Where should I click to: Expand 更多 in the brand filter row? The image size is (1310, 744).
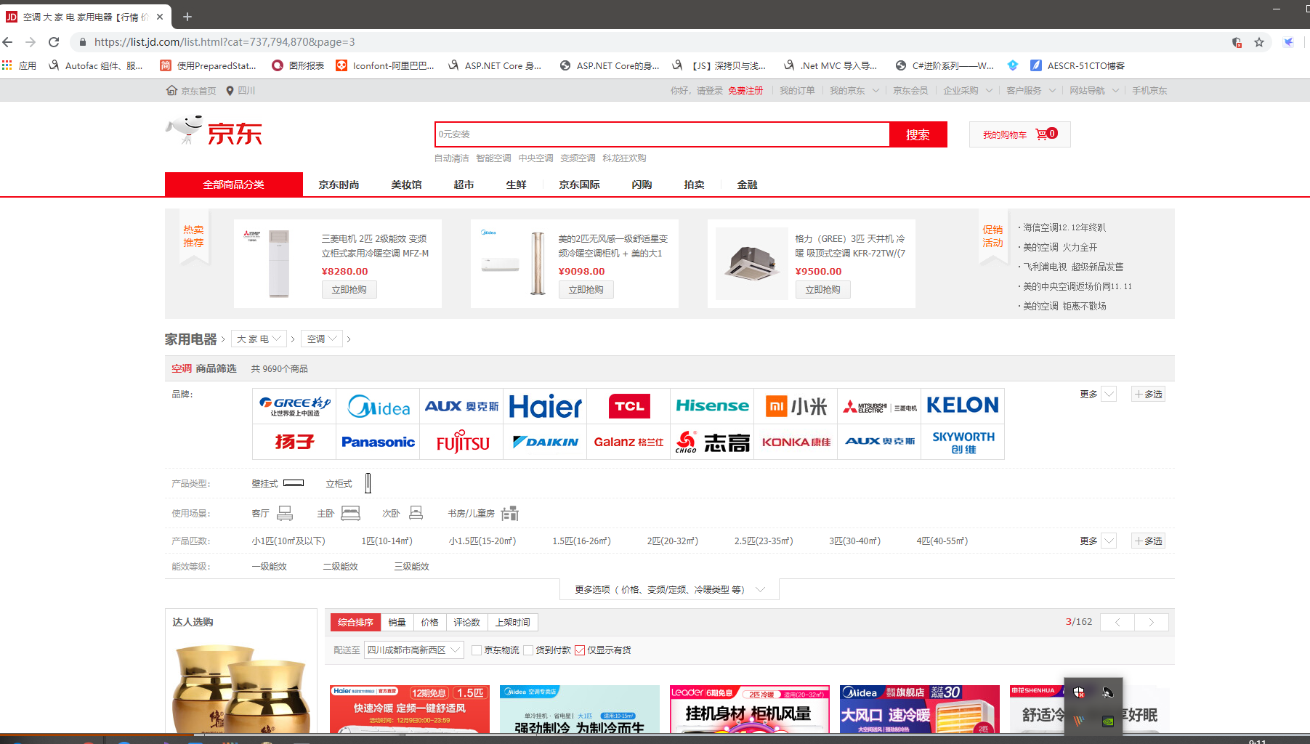[x=1097, y=395]
